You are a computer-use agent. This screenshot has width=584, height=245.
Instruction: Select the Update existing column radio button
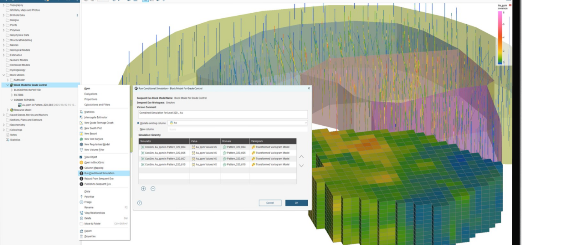(138, 123)
